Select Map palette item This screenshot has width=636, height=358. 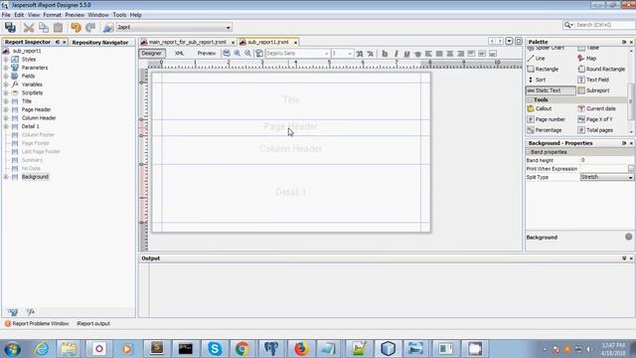(591, 59)
